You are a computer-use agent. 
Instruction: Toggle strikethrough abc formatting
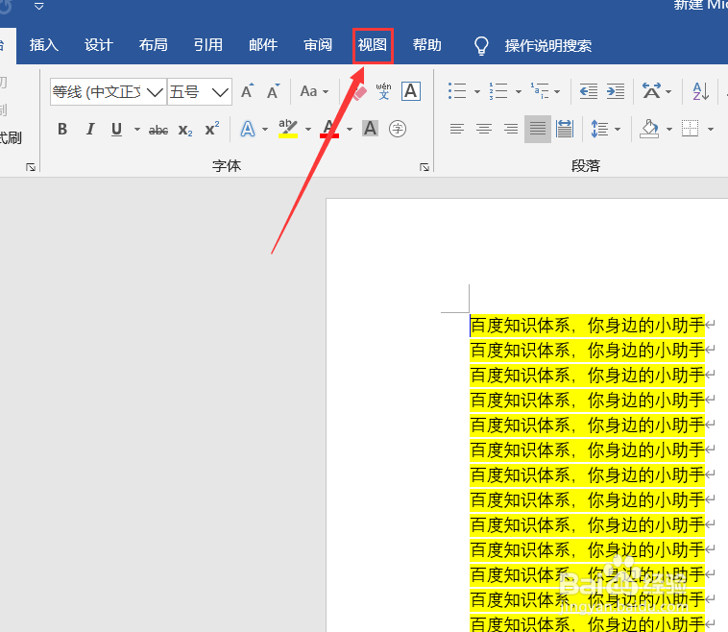158,130
